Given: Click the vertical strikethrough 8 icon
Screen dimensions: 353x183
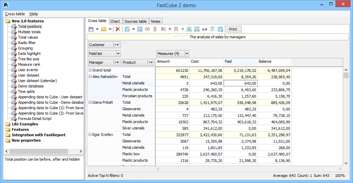Looking at the screenshot, I should click(x=155, y=29).
